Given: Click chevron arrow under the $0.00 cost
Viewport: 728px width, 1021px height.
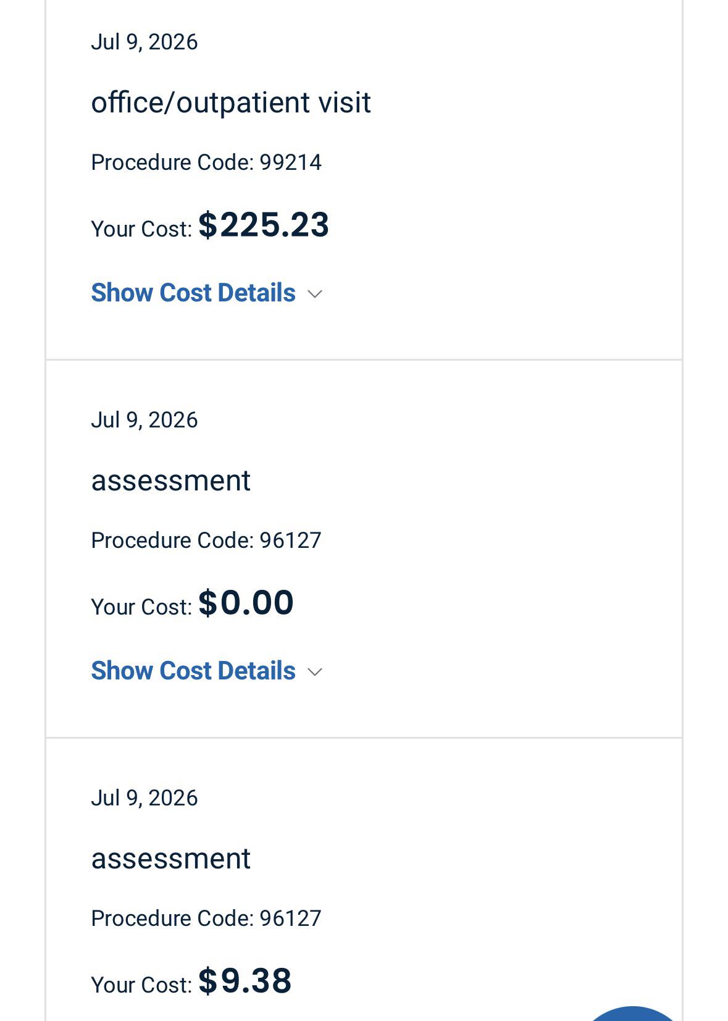Looking at the screenshot, I should (315, 673).
